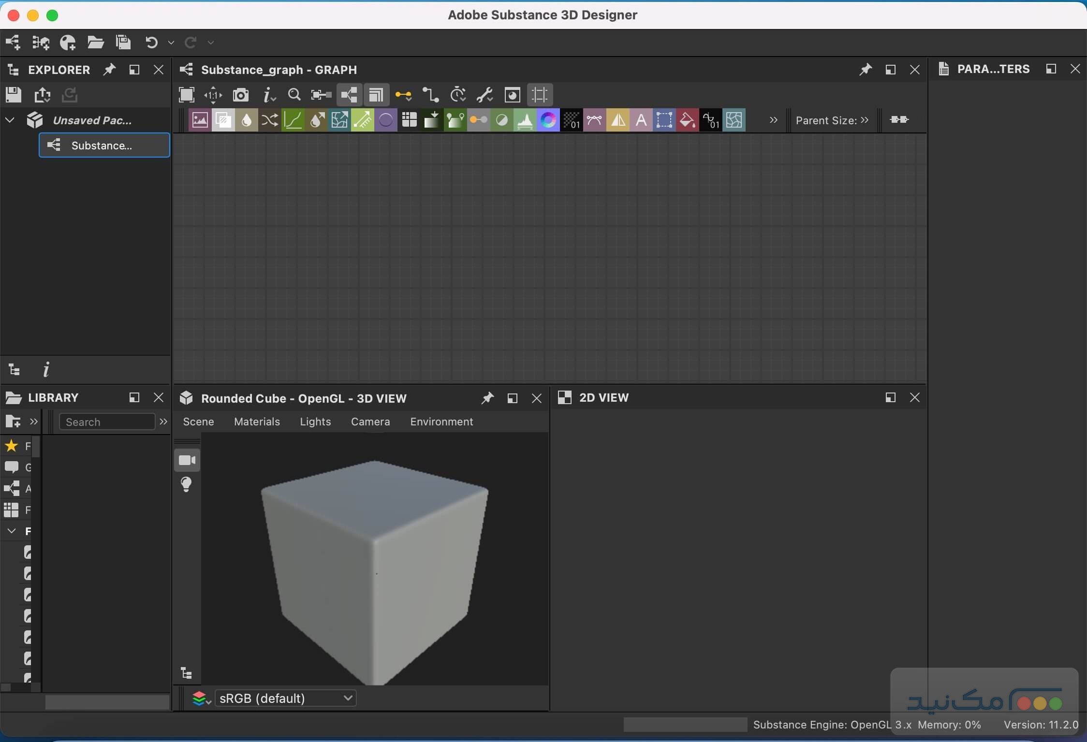Pin the 3D View panel
Viewport: 1087px width, 742px height.
tap(487, 398)
